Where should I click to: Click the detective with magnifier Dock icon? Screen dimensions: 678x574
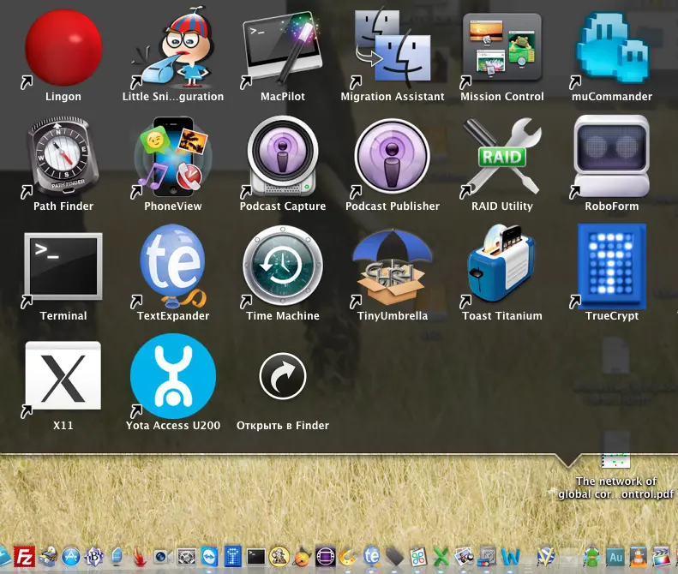[279, 557]
